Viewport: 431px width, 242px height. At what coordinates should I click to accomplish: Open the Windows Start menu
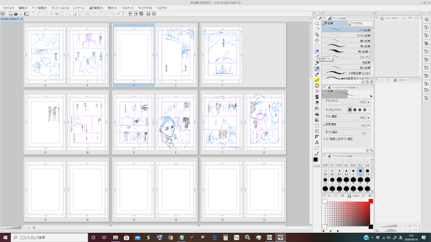[x=5, y=237]
